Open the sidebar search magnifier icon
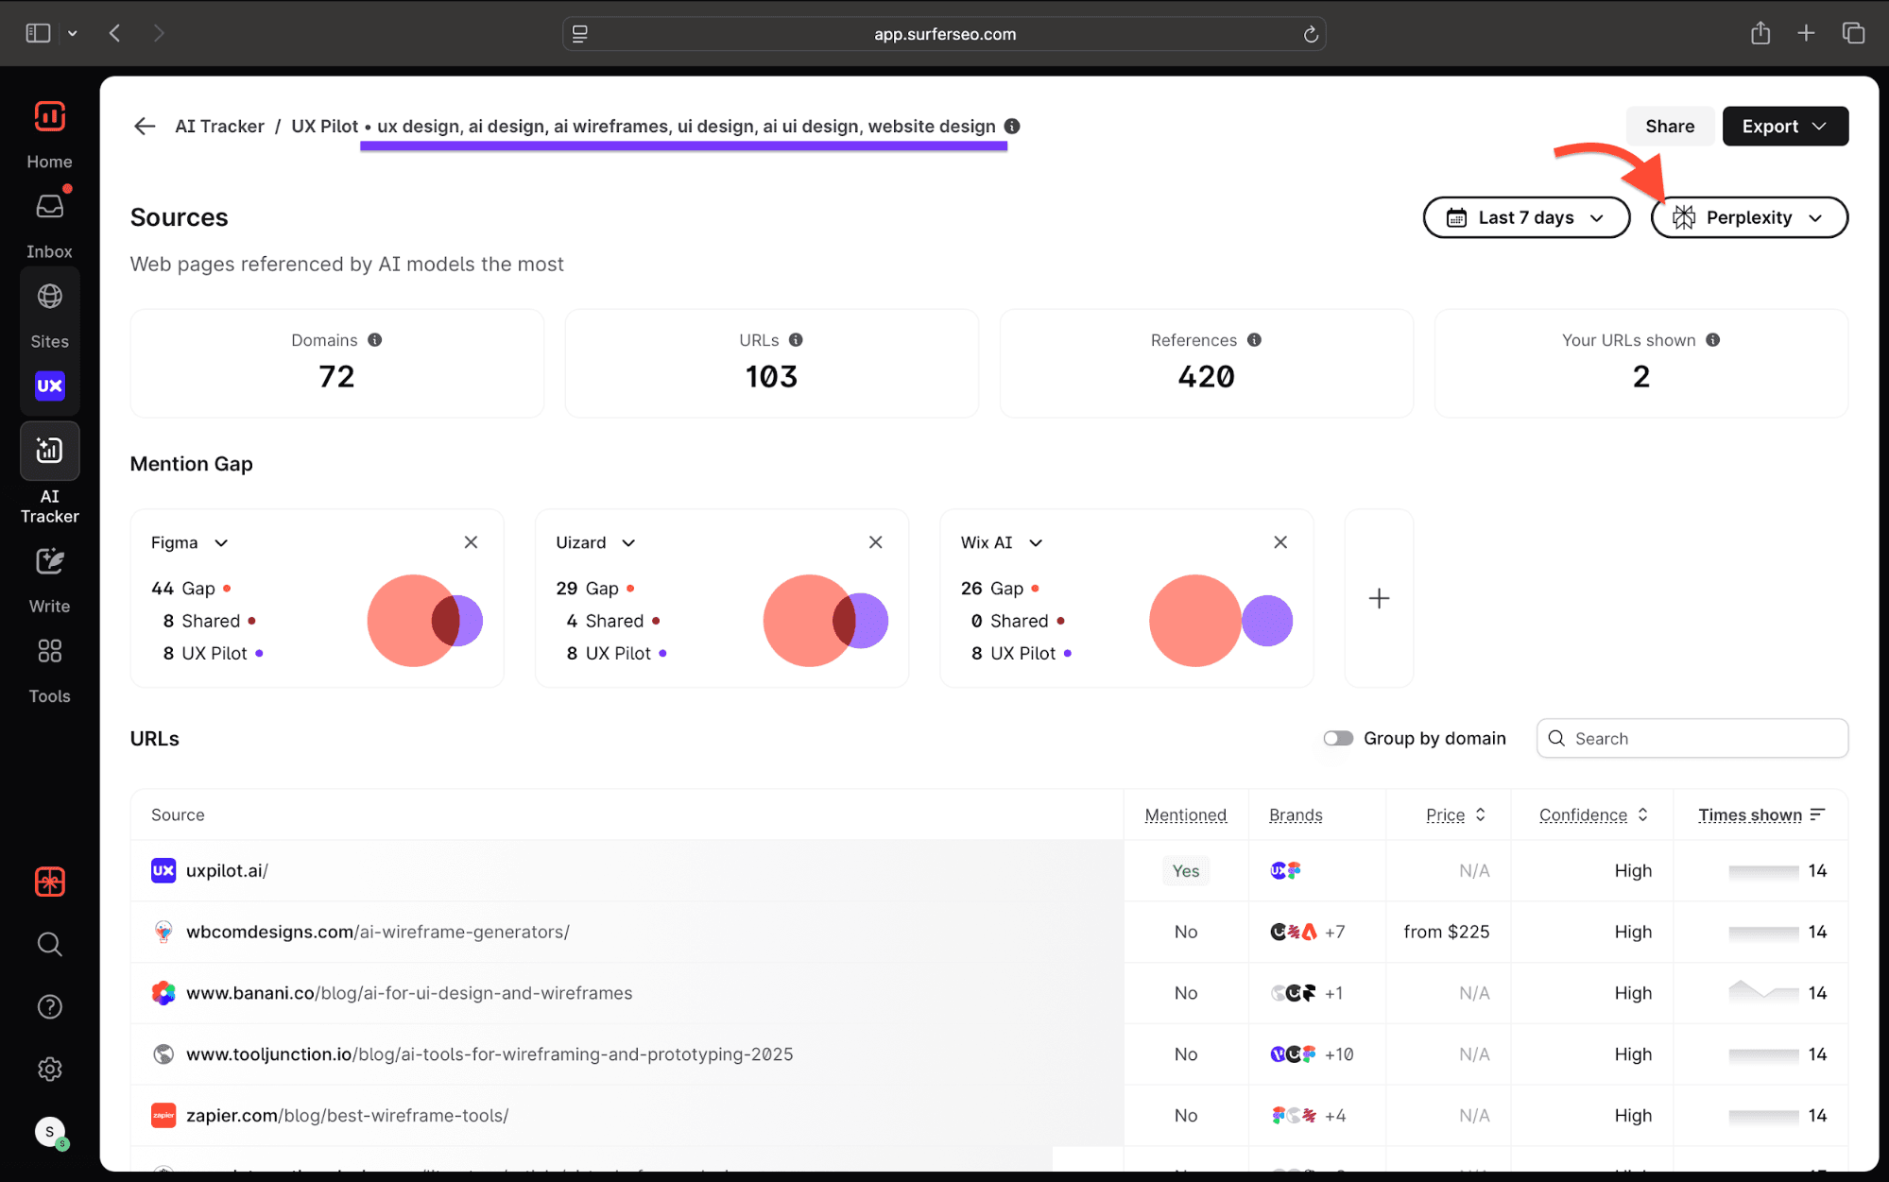Image resolution: width=1889 pixels, height=1182 pixels. pyautogui.click(x=49, y=944)
